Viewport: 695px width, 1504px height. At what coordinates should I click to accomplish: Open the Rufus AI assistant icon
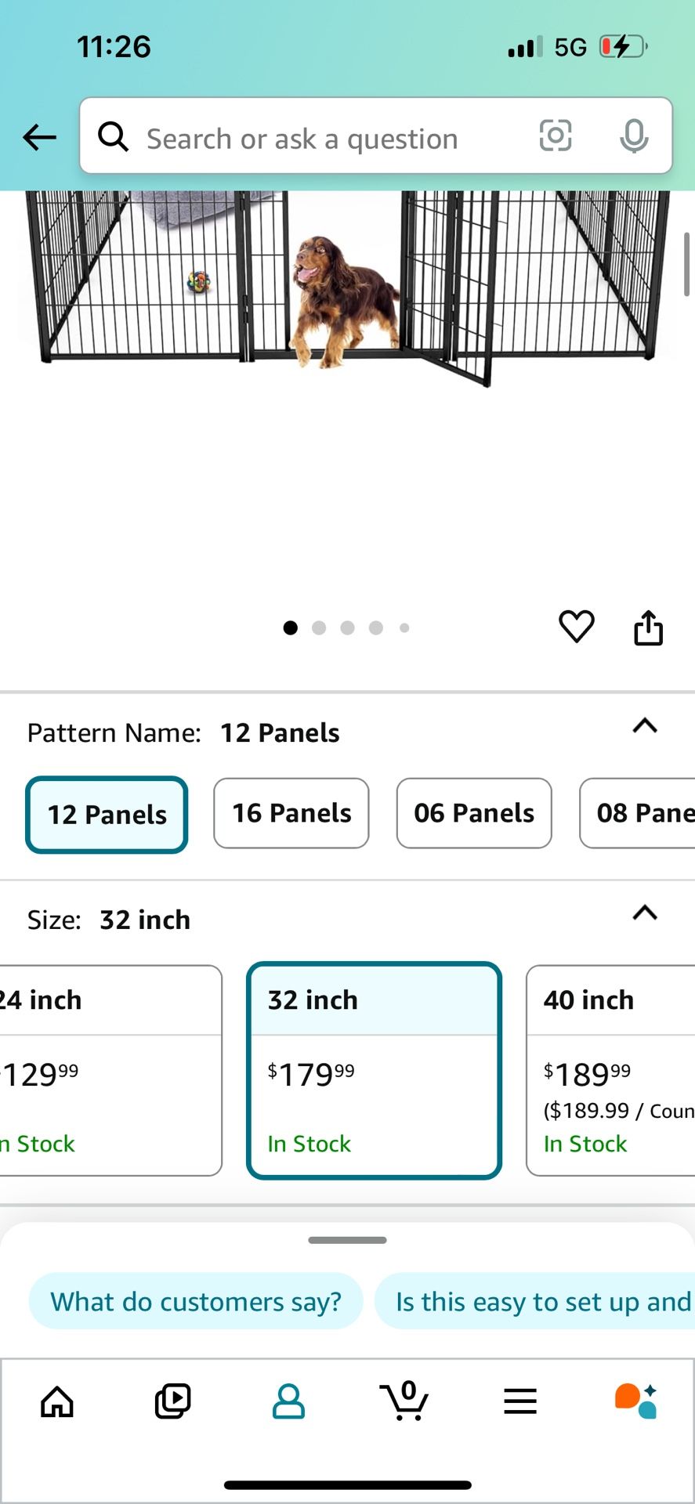point(635,1401)
